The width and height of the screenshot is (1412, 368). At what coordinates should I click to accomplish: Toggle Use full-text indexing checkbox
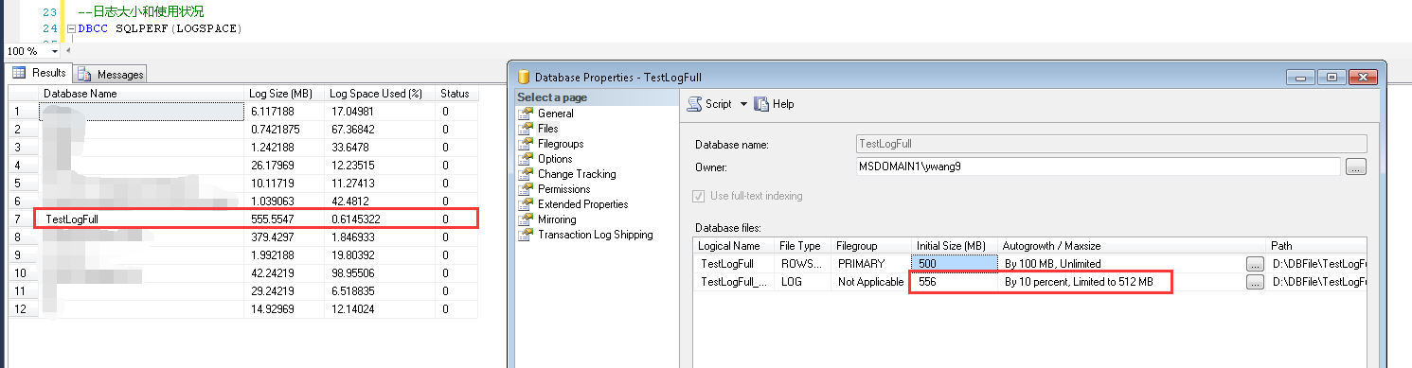pyautogui.click(x=699, y=196)
